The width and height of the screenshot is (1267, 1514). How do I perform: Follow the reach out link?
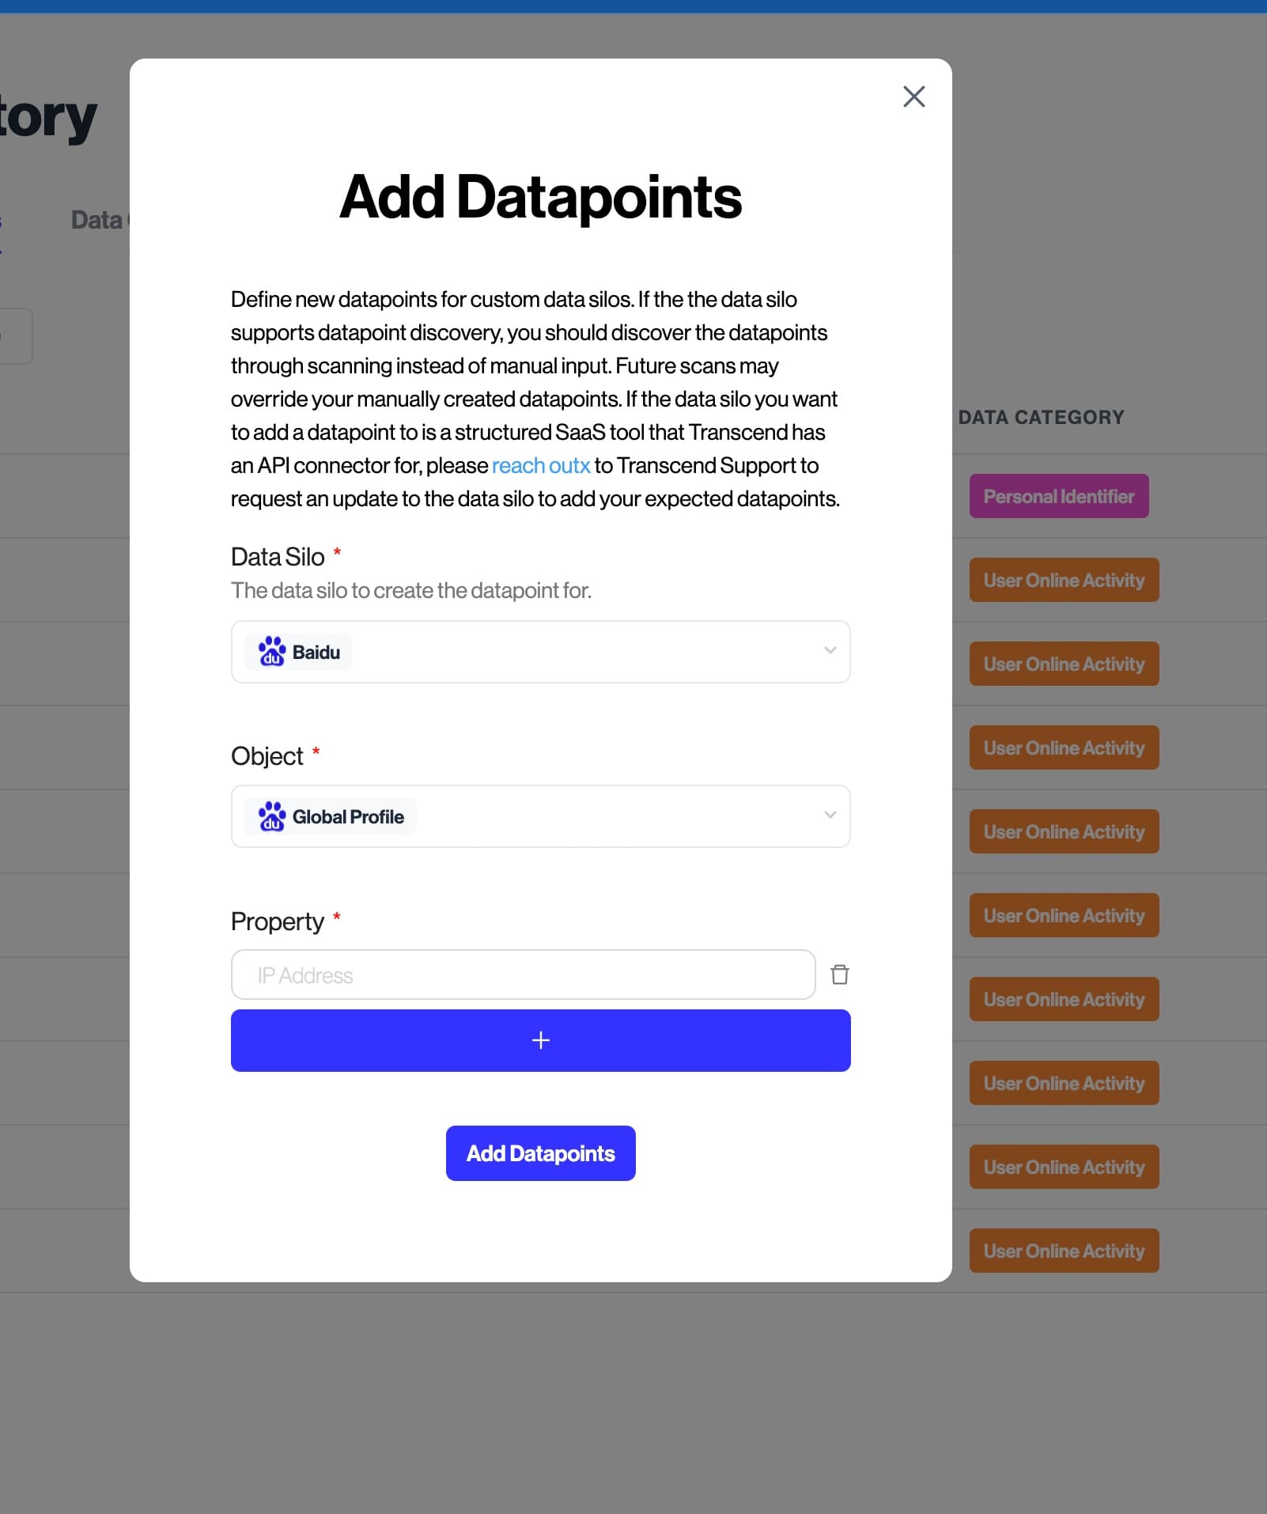[541, 465]
